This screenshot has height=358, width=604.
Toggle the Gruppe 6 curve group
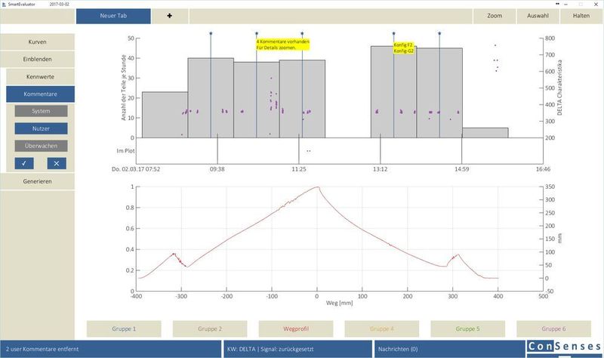pyautogui.click(x=553, y=329)
